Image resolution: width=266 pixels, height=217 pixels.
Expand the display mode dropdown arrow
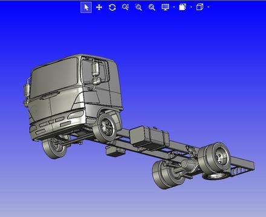(174, 7)
